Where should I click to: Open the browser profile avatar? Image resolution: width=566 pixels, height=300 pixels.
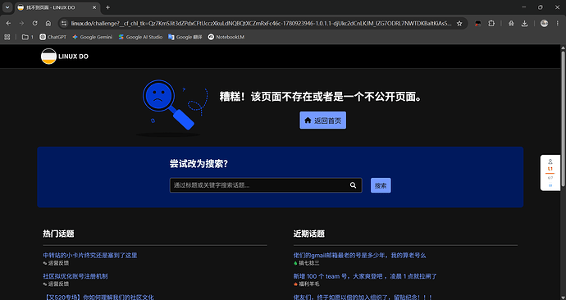coord(545,24)
